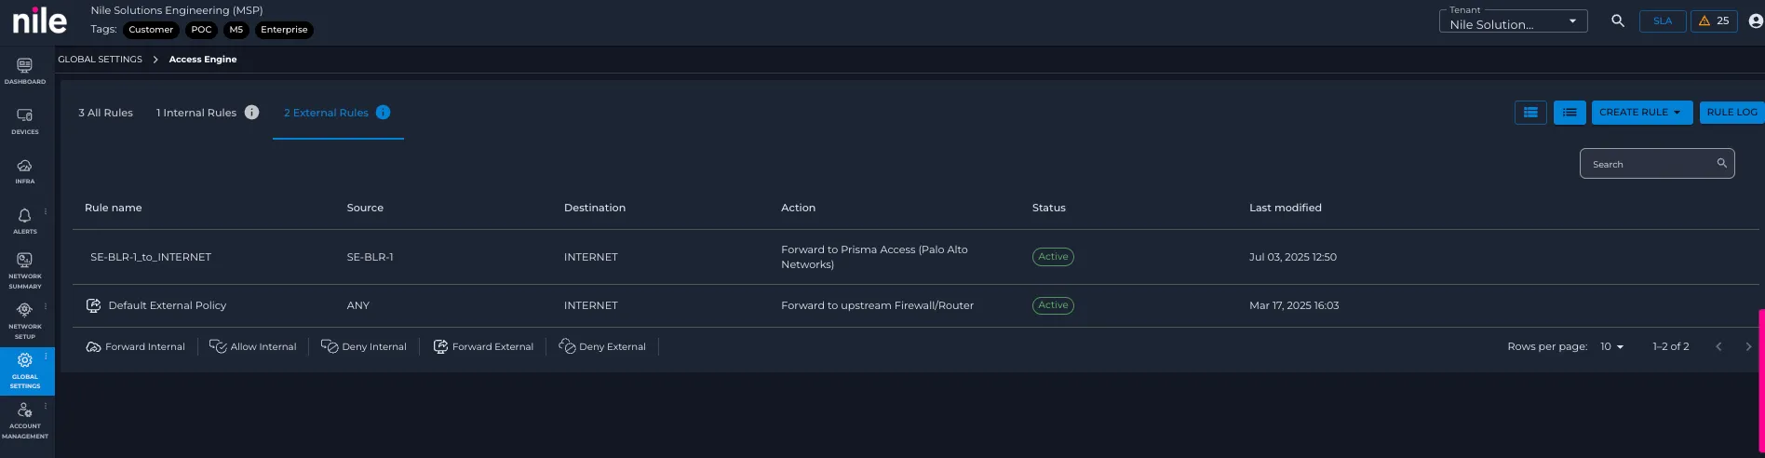
Task: Go to next page of rules
Action: tap(1748, 346)
